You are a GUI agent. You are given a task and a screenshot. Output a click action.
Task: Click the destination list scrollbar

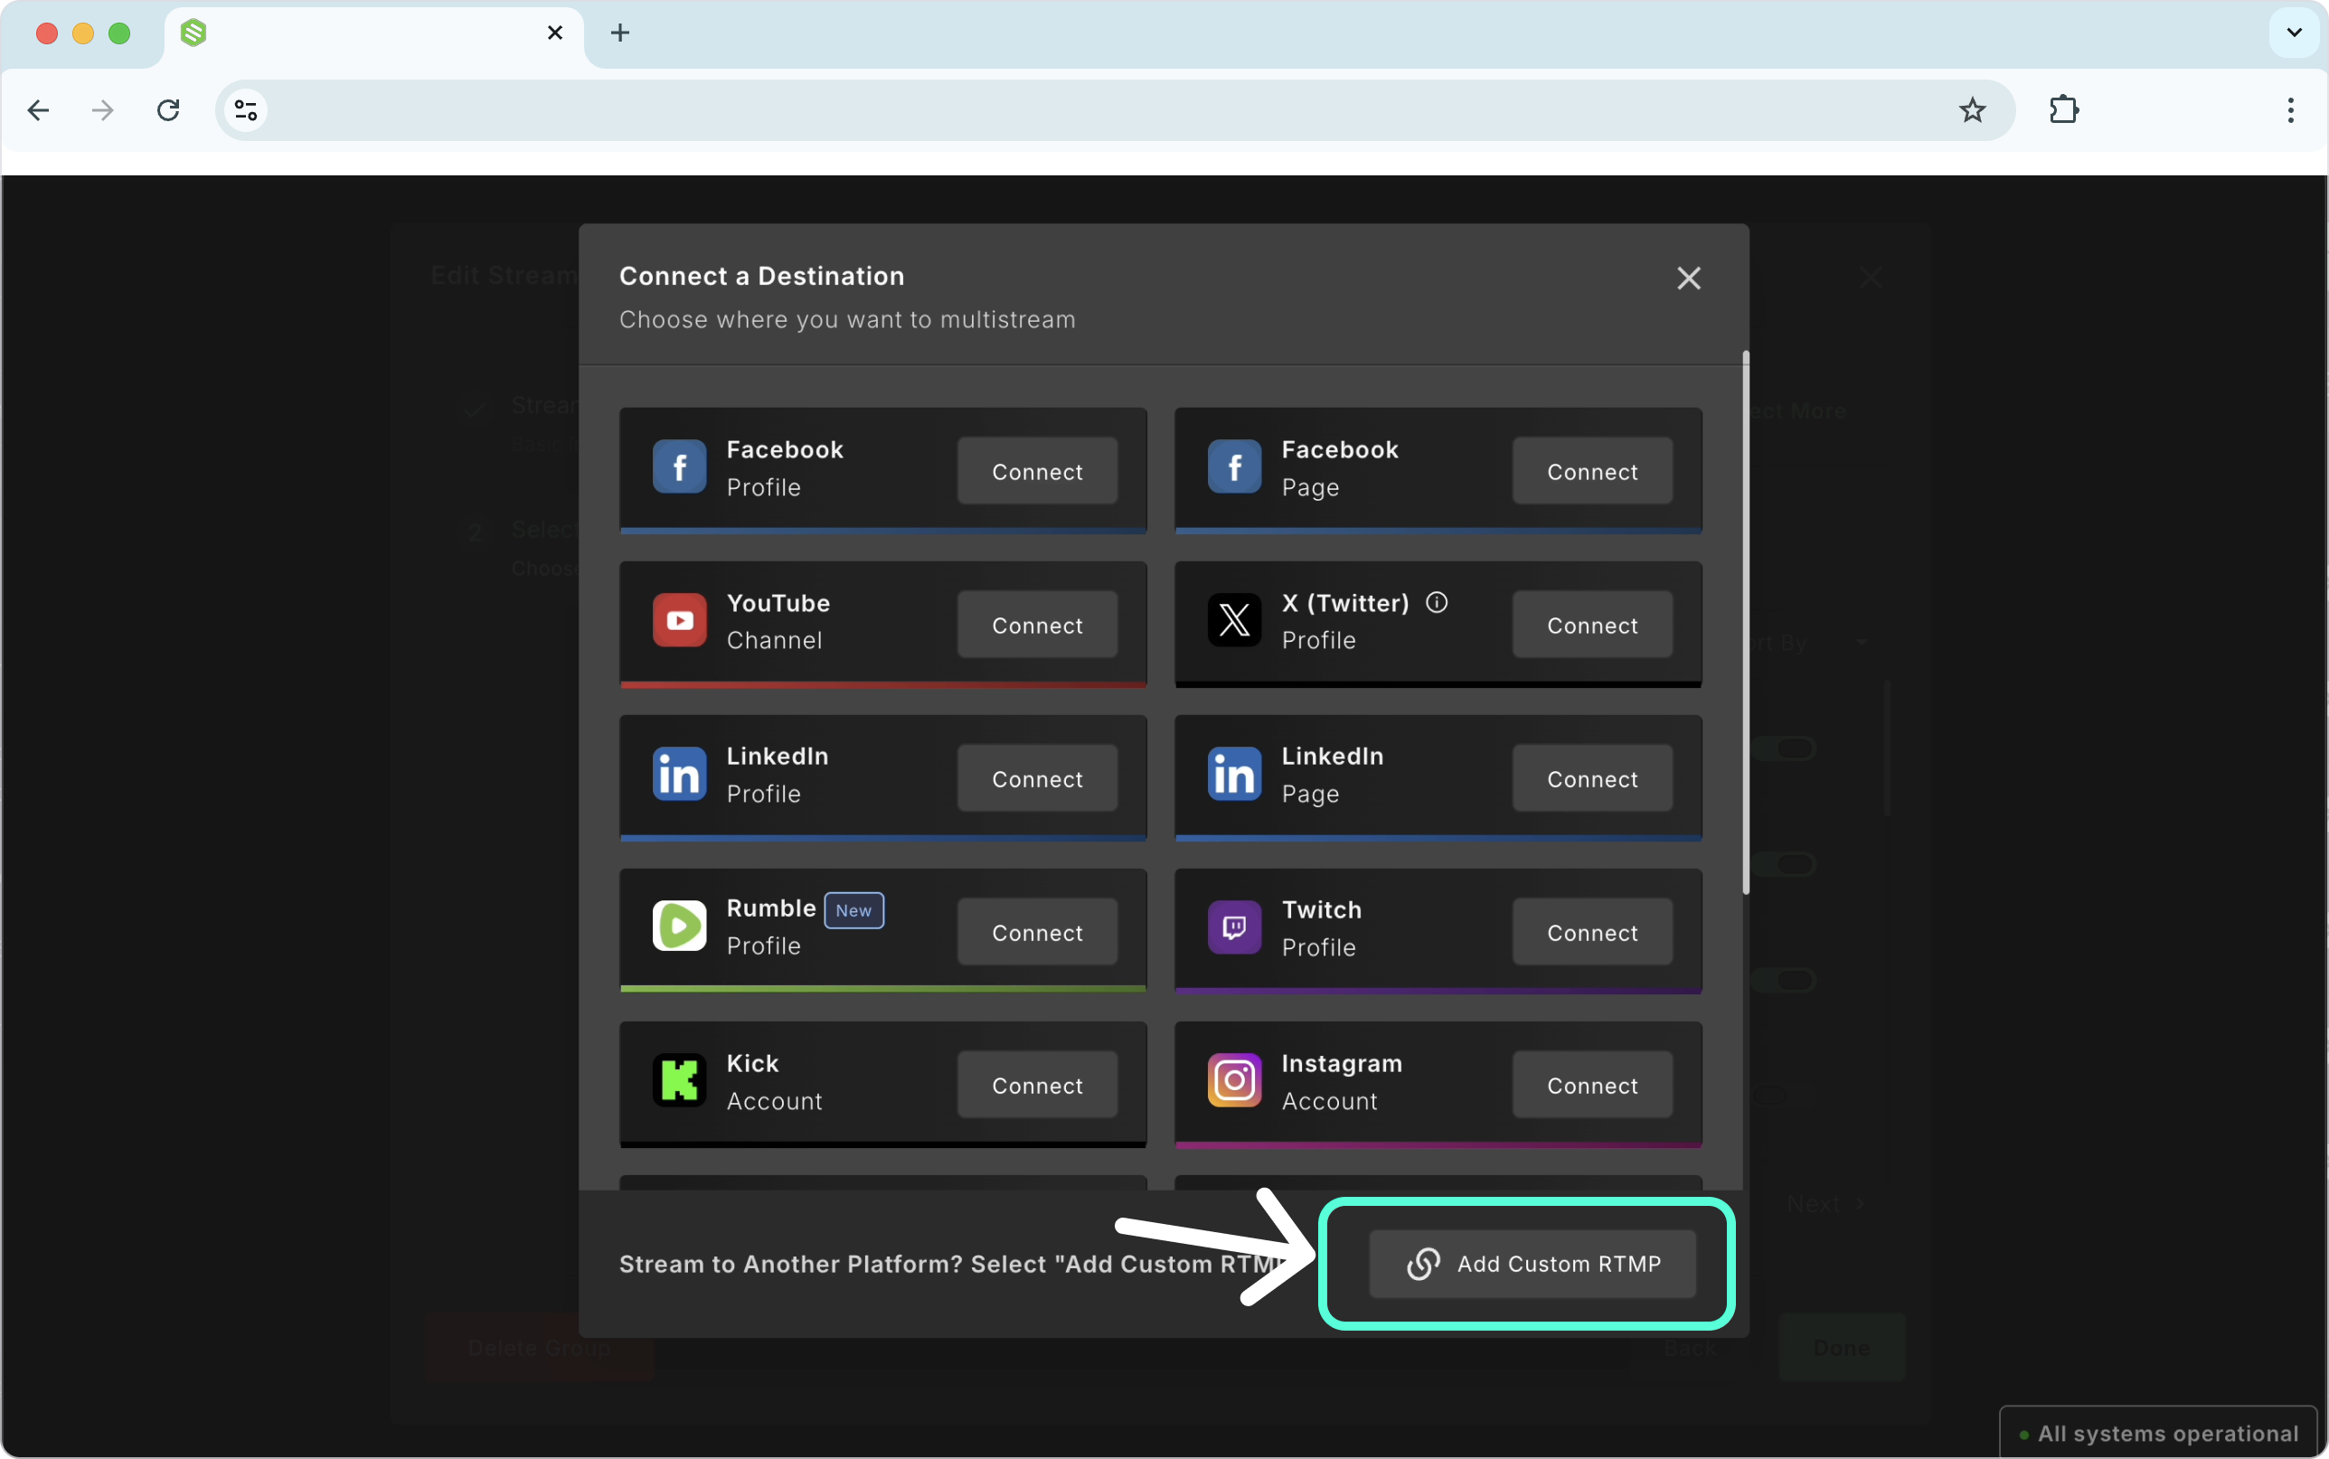1745,624
